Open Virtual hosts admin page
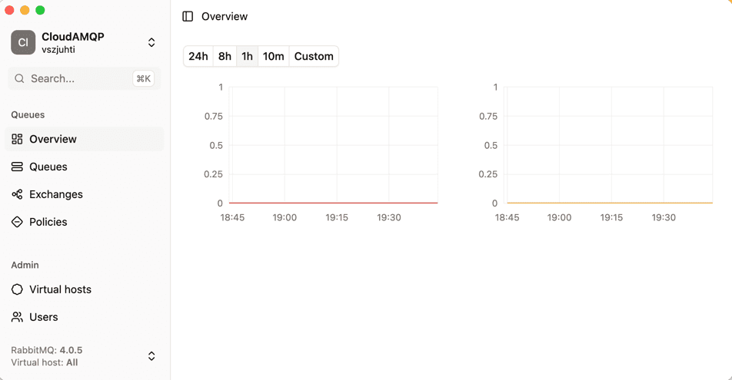 coord(60,289)
